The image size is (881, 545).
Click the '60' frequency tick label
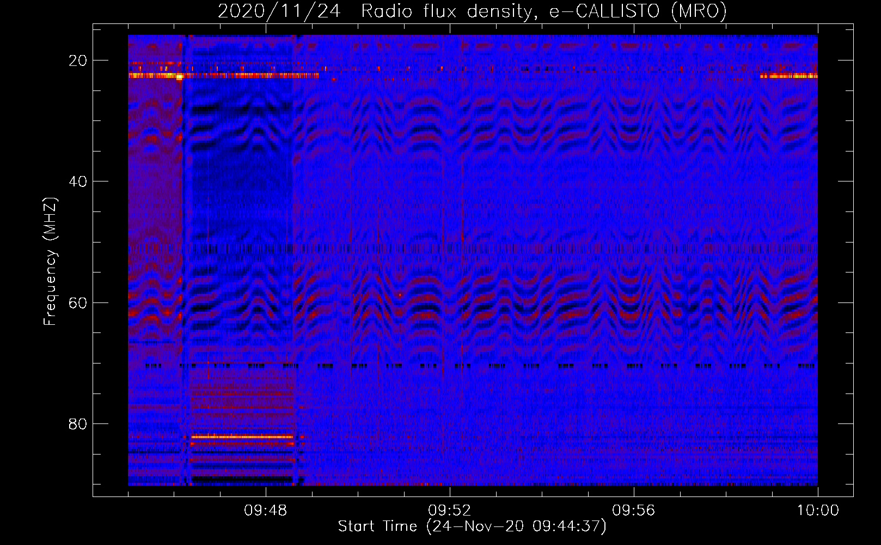(x=78, y=302)
